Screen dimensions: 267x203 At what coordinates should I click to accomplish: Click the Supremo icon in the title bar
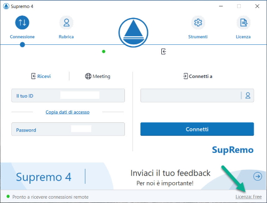[x=6, y=6]
